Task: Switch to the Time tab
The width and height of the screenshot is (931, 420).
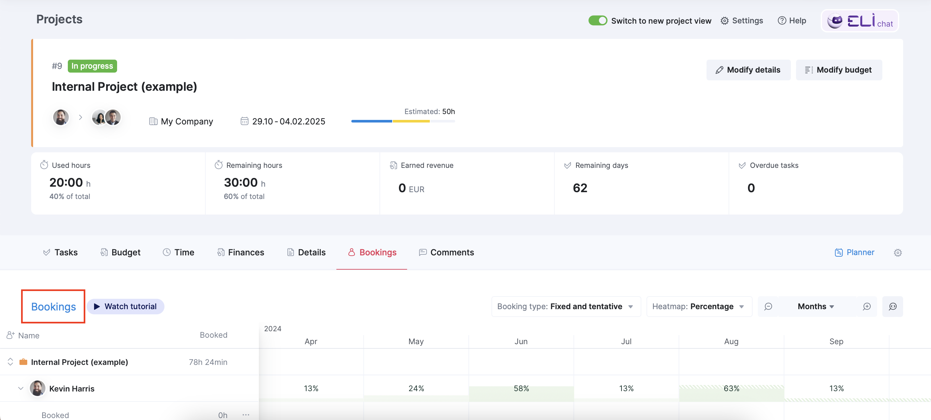Action: click(x=178, y=252)
